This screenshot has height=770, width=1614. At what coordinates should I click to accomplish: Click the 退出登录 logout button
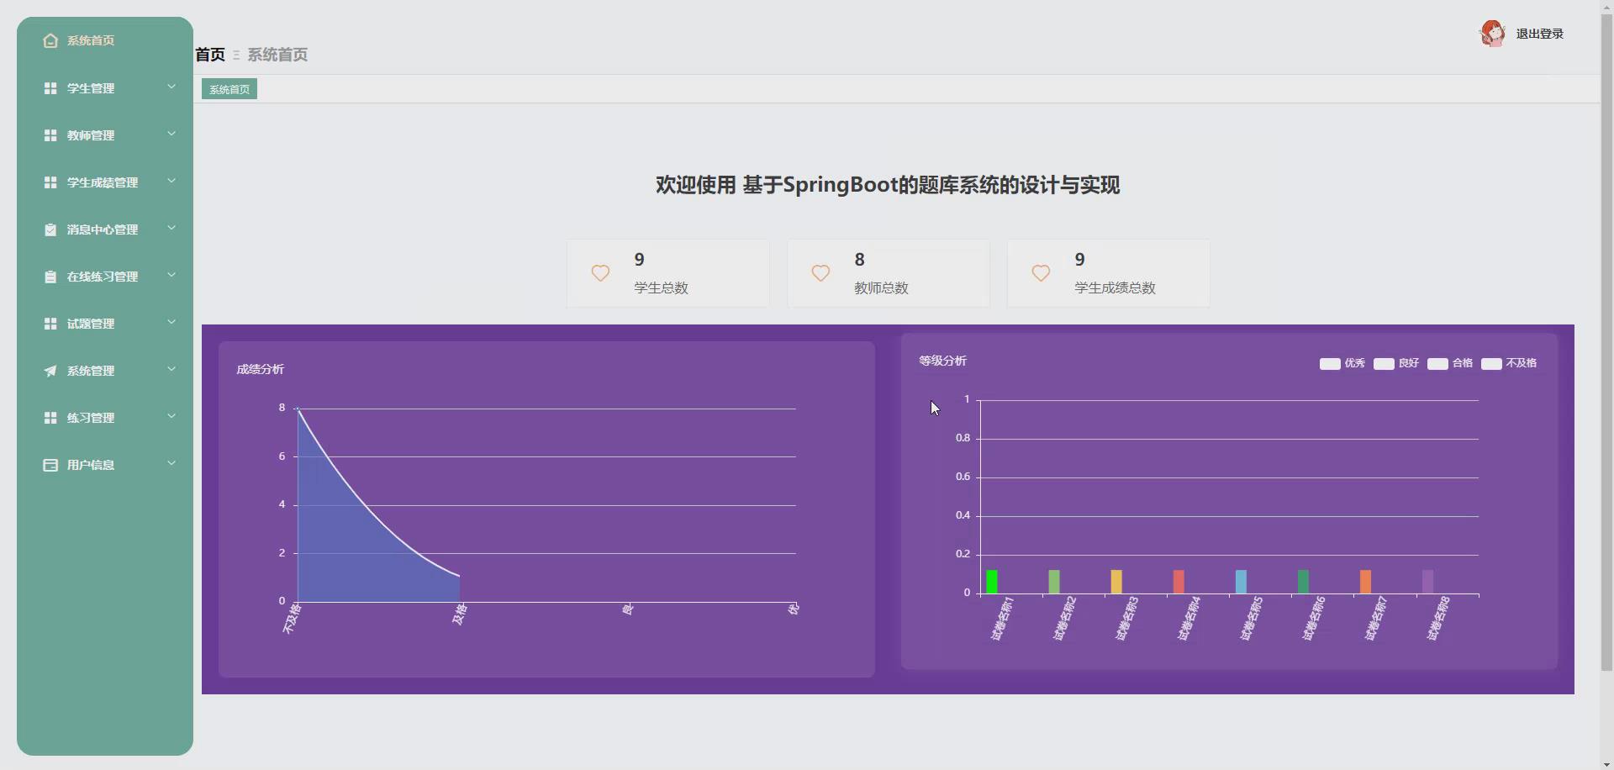[1539, 34]
